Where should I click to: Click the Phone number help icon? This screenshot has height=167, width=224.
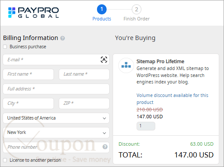(x=105, y=147)
